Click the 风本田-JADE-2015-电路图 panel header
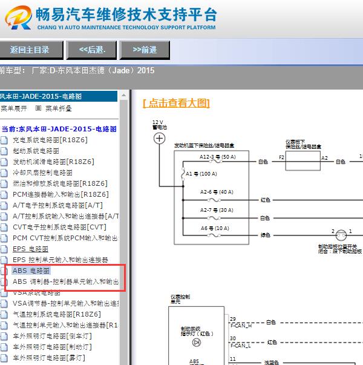 pyautogui.click(x=59, y=96)
